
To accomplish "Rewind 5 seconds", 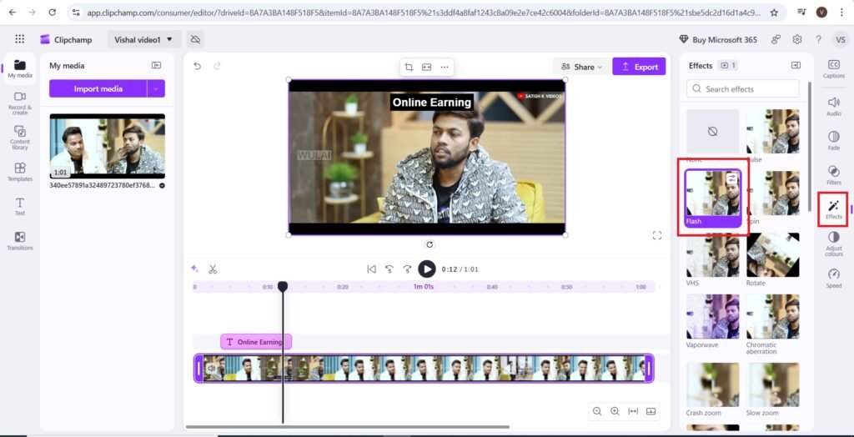I will (x=389, y=269).
